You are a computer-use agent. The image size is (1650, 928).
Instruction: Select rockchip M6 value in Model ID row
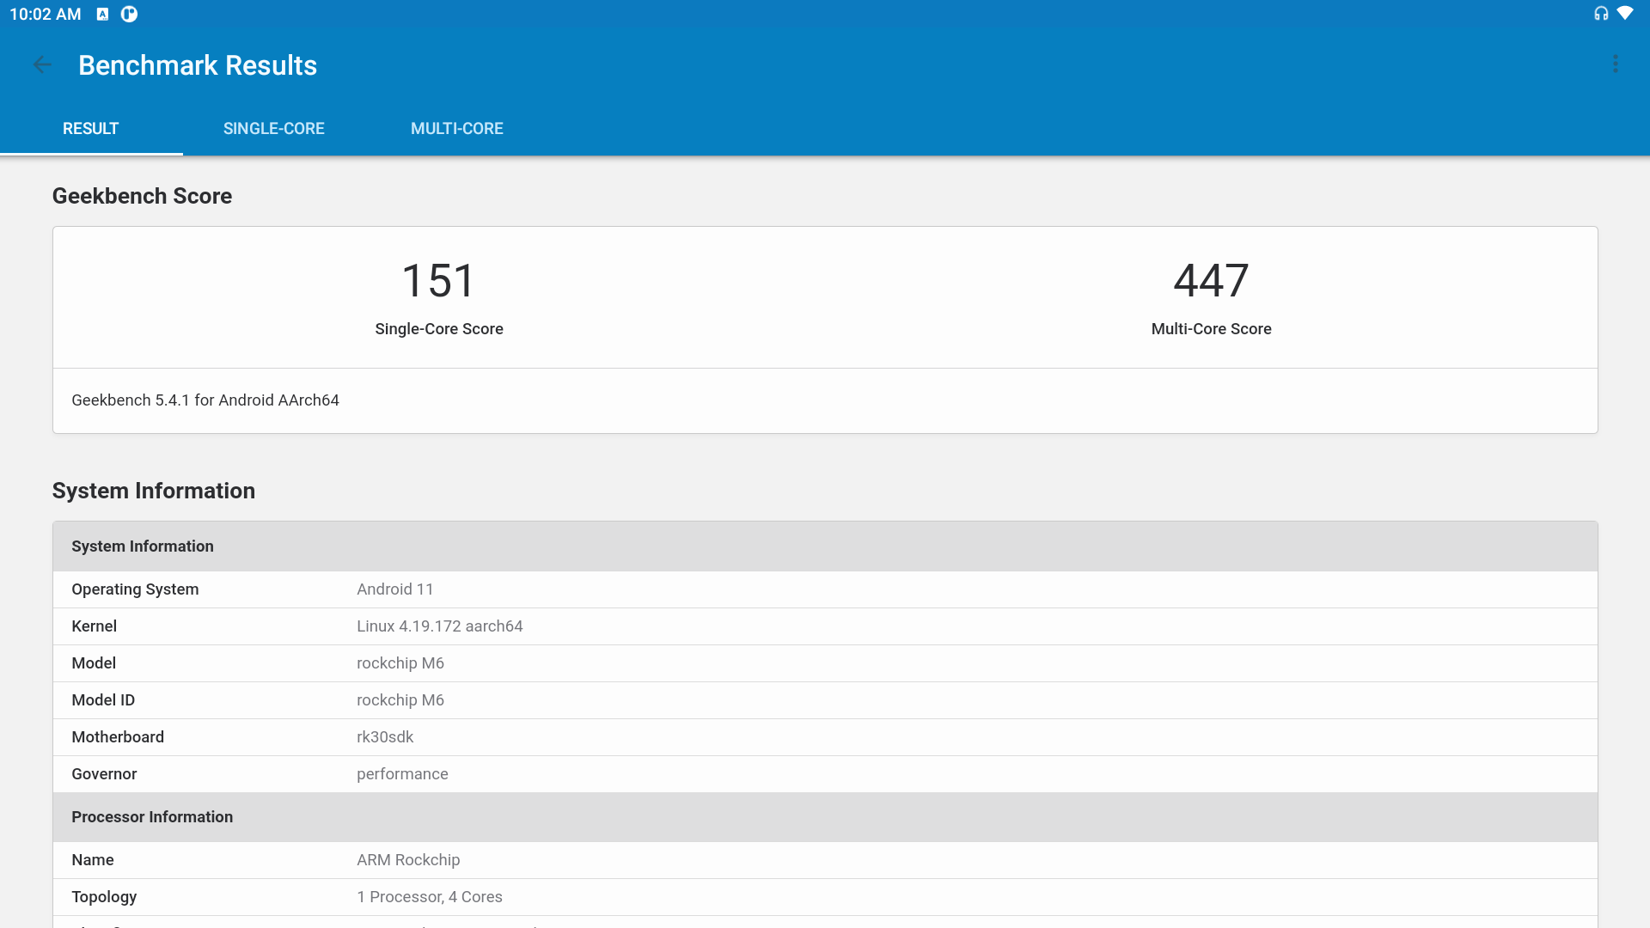coord(400,700)
